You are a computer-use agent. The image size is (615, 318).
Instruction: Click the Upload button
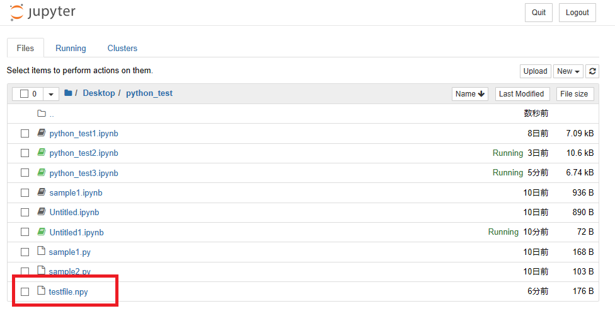(x=536, y=71)
